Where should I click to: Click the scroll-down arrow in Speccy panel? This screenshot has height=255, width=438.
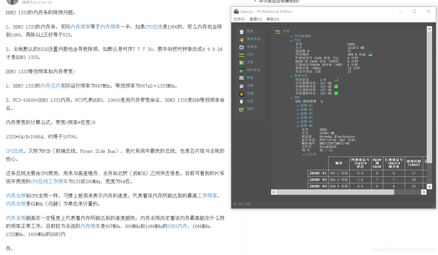pos(429,186)
